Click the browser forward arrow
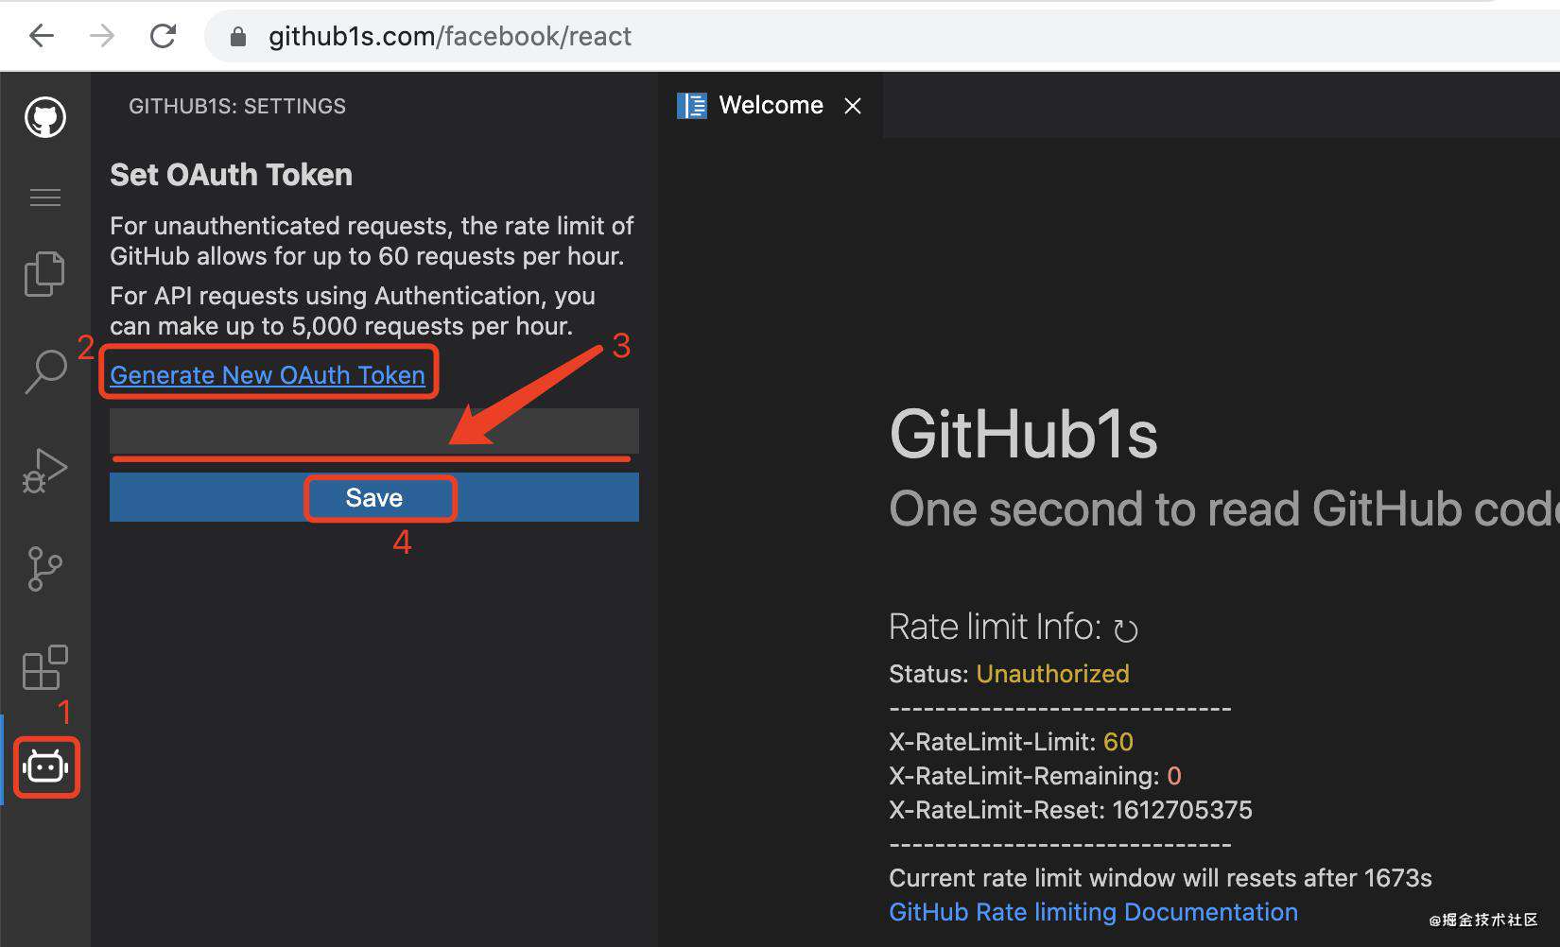Image resolution: width=1560 pixels, height=947 pixels. coord(102,36)
